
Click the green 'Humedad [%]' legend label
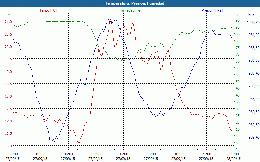coord(131,10)
